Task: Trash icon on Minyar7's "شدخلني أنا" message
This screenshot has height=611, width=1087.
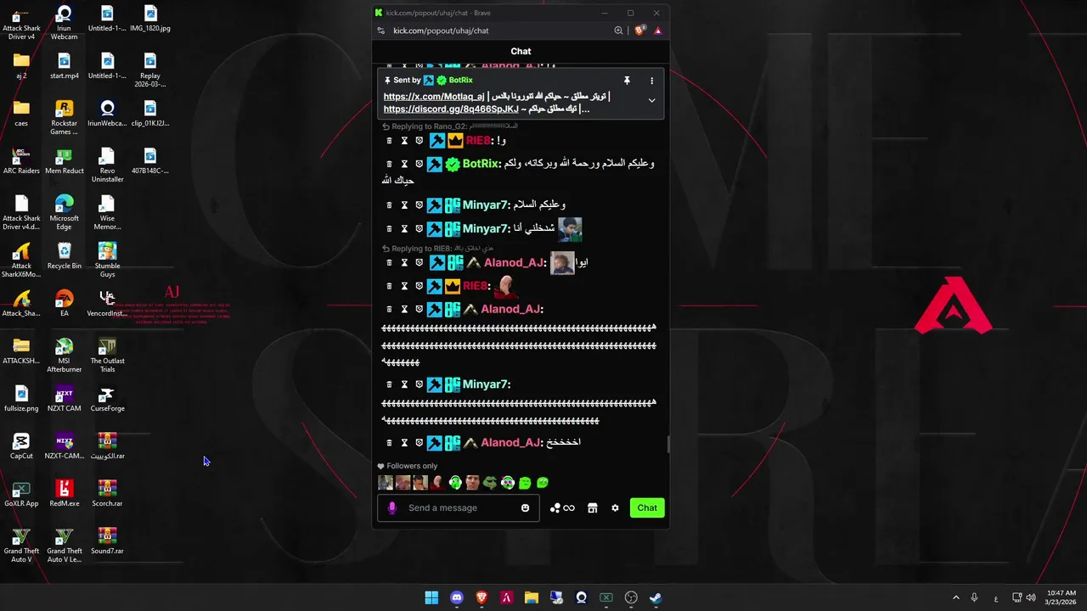Action: [x=389, y=229]
